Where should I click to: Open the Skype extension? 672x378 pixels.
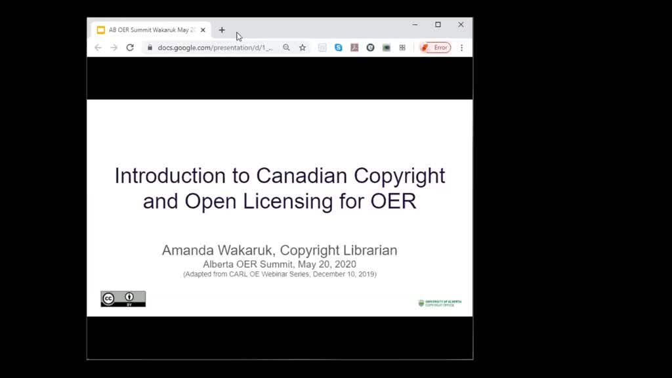point(339,47)
